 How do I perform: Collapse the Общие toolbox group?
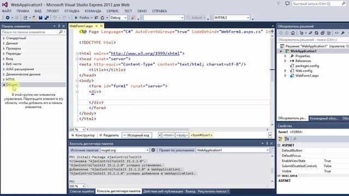4,85
